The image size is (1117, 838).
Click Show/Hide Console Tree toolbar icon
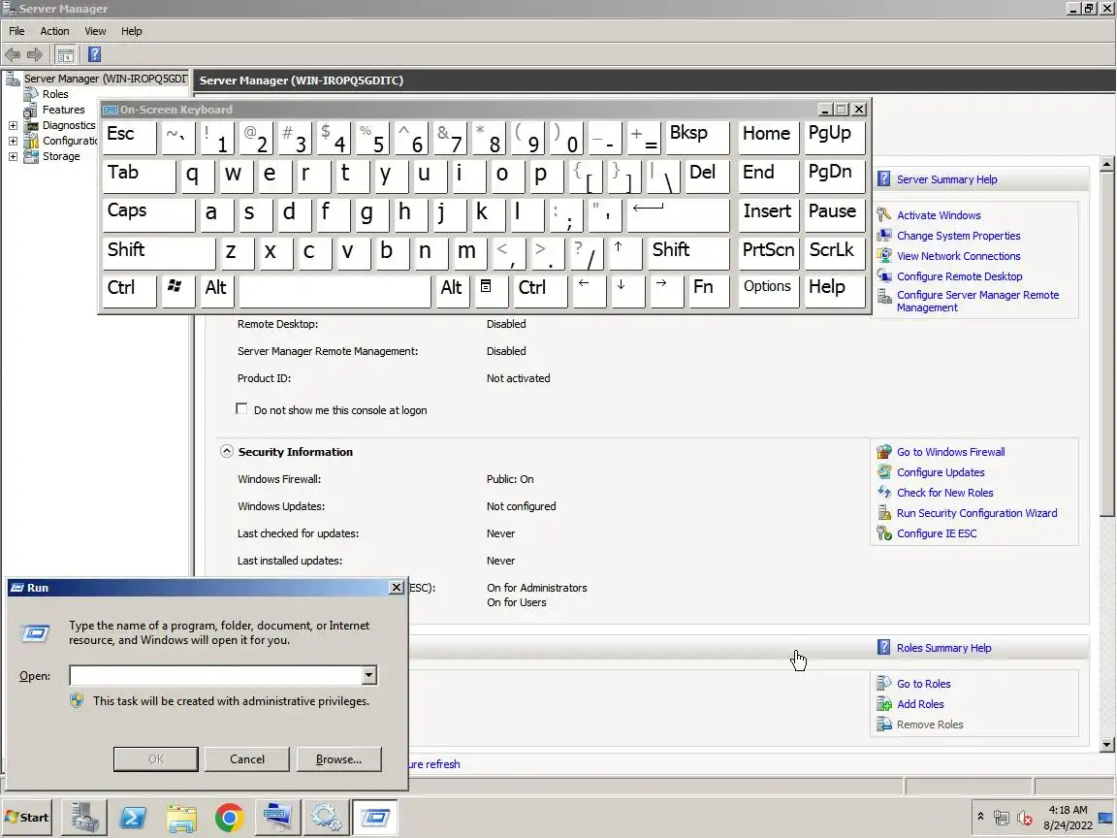(66, 54)
